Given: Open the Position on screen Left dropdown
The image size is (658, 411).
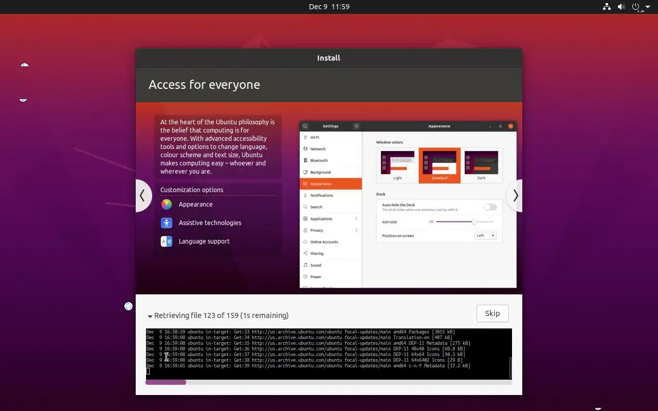Looking at the screenshot, I should [486, 236].
